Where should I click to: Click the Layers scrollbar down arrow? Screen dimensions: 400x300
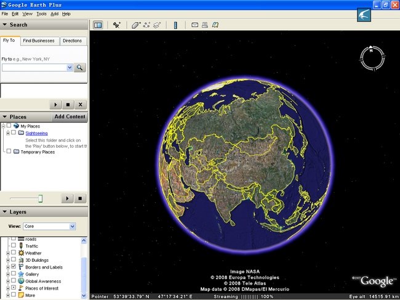84,296
